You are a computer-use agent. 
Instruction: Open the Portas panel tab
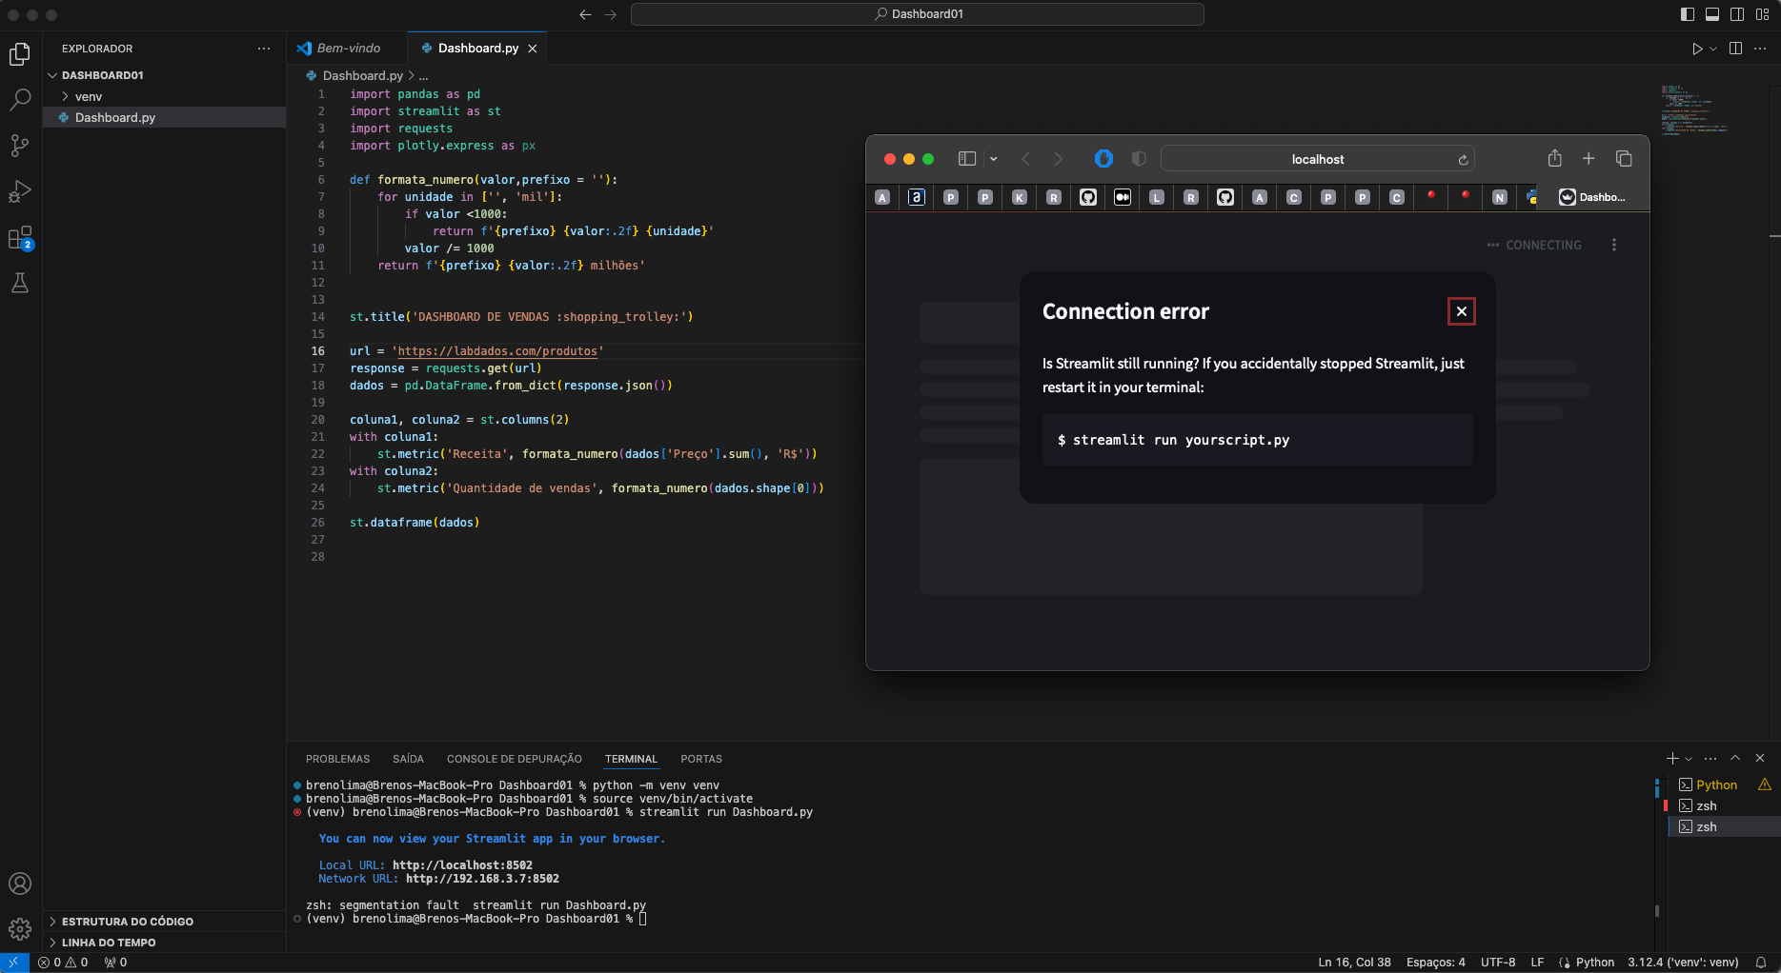point(701,759)
